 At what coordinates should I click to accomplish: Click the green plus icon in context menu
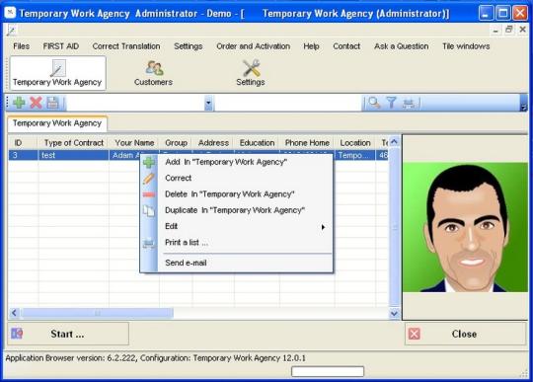tap(149, 162)
